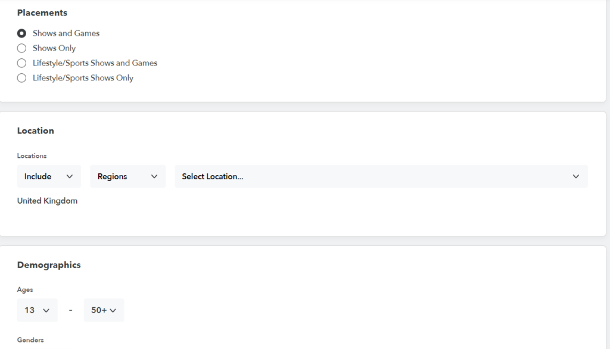This screenshot has width=610, height=349.
Task: Open the Regions dropdown
Action: 127,176
